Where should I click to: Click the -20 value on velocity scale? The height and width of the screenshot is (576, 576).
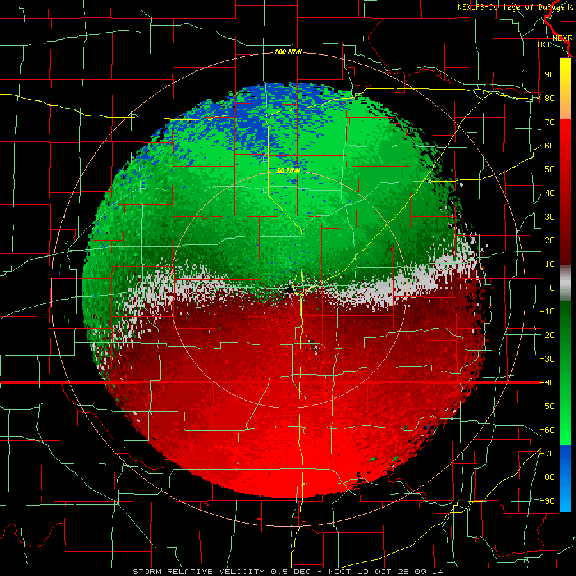(547, 335)
